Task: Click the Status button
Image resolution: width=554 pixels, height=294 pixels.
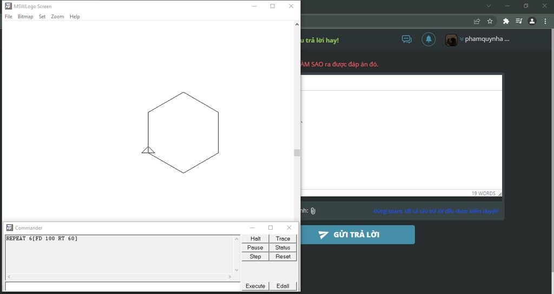Action: 282,248
